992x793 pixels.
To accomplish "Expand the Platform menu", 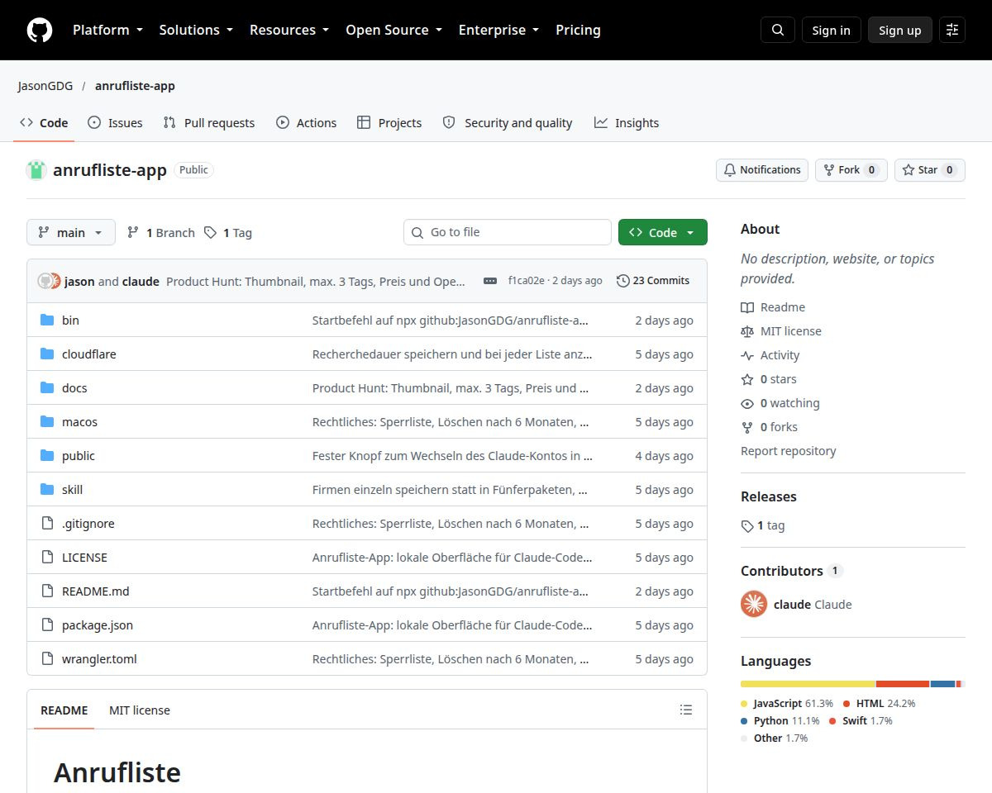I will point(107,30).
